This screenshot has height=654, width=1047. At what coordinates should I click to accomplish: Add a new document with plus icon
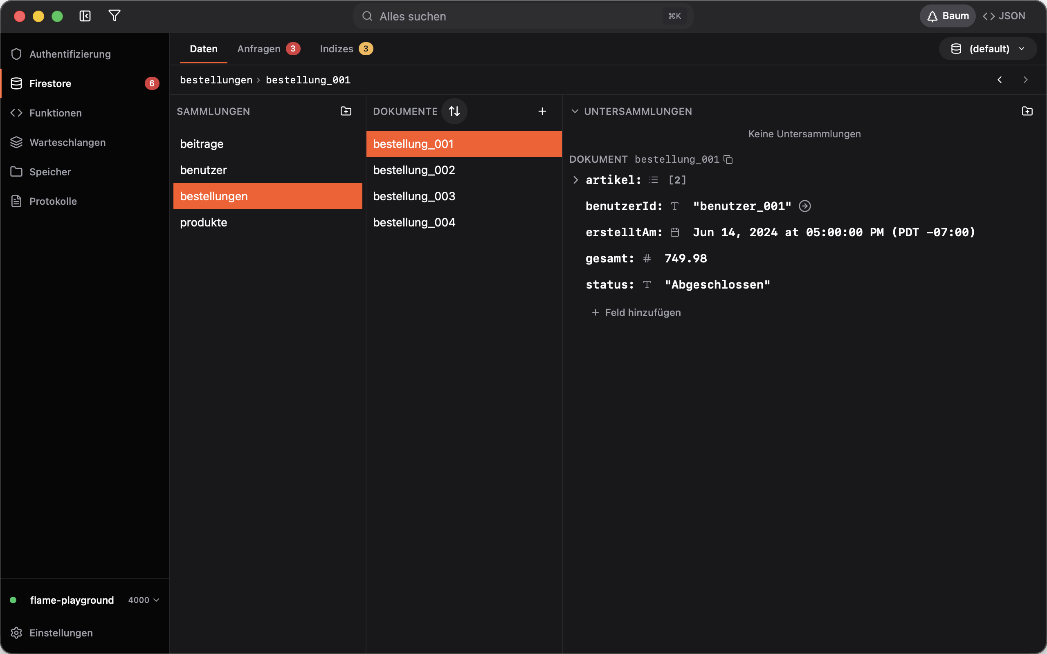[541, 111]
